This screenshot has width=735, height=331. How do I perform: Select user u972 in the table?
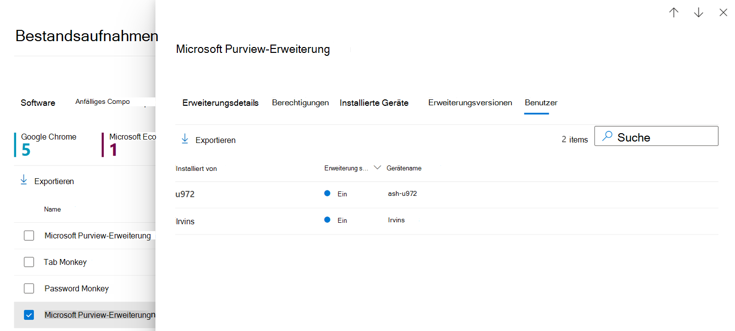(185, 194)
